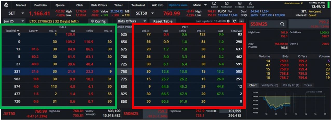The width and height of the screenshot is (332, 121).
Task: Click the sun icon beside Good afternoon
Action: (302, 3)
